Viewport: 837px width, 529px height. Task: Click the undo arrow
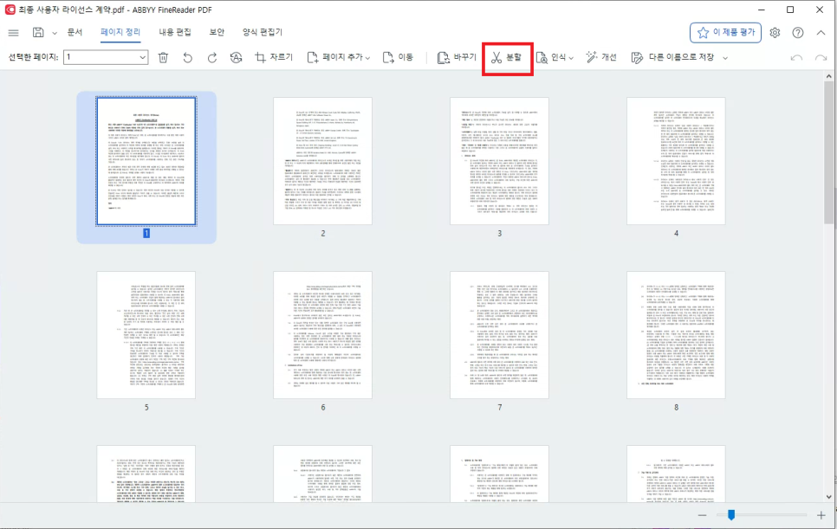796,58
